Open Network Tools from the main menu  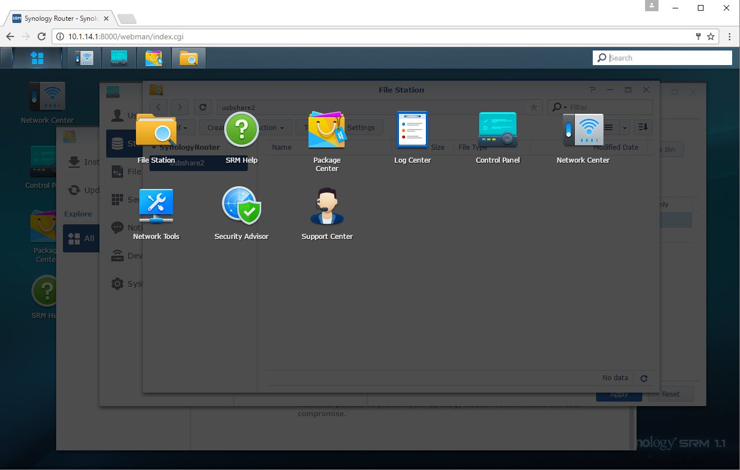click(x=156, y=214)
